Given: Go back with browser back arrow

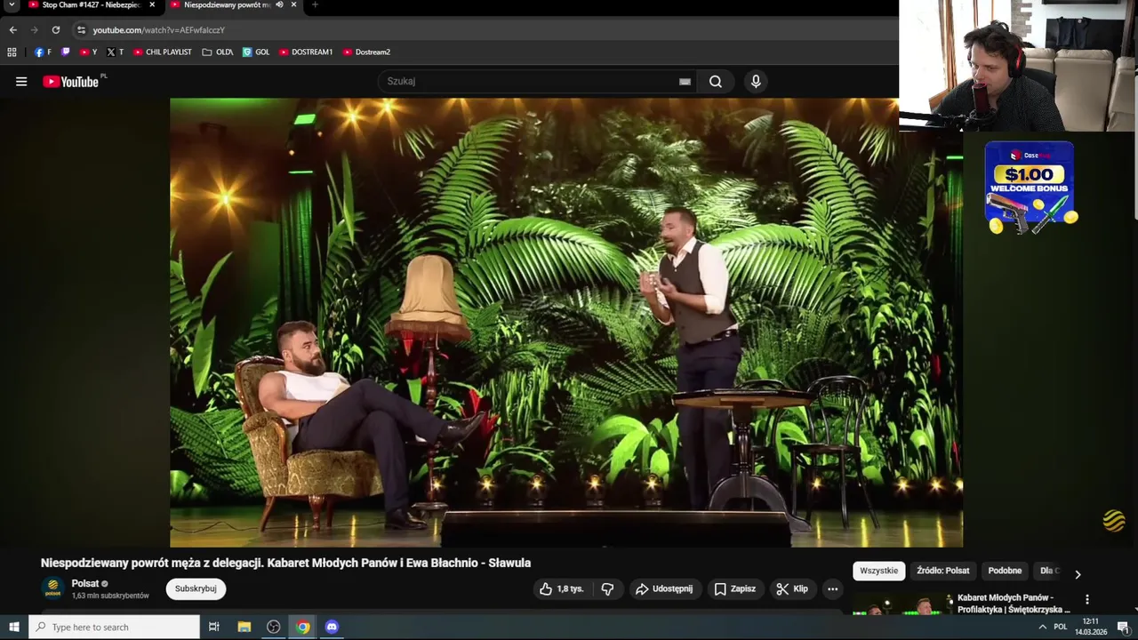Looking at the screenshot, I should pyautogui.click(x=12, y=30).
